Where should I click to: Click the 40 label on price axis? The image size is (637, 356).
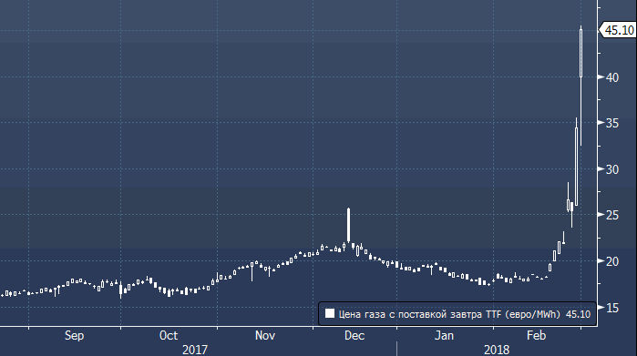click(612, 77)
